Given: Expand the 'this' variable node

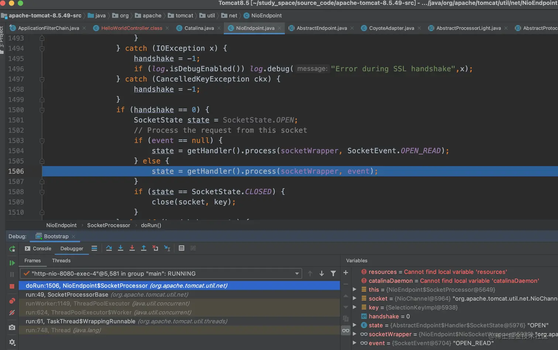Looking at the screenshot, I should pos(355,289).
